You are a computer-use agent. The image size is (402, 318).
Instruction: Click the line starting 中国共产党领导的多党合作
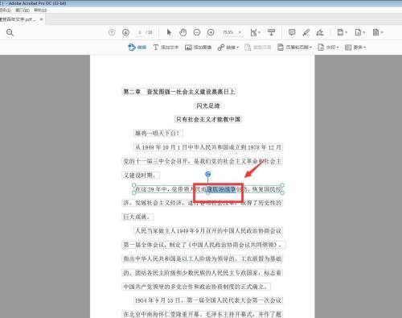196,287
